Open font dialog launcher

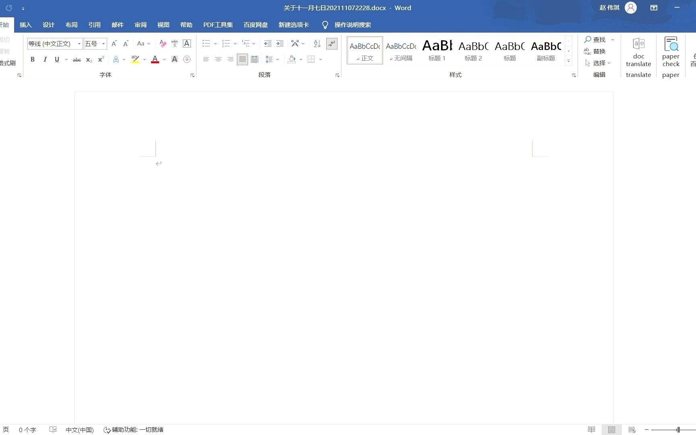[x=193, y=75]
